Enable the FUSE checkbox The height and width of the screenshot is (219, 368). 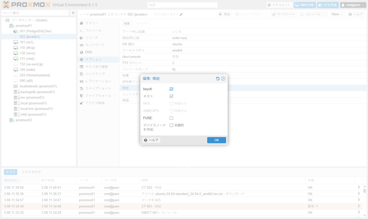171,118
